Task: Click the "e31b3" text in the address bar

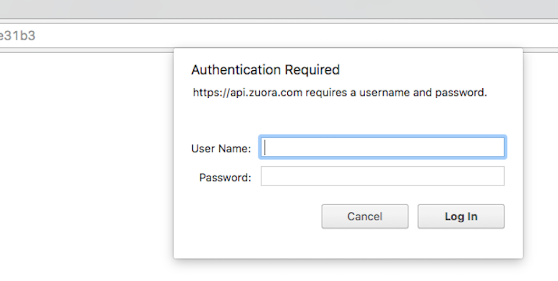Action: tap(16, 36)
